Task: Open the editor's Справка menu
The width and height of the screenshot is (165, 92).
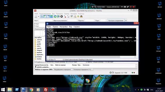Action: click(77, 27)
